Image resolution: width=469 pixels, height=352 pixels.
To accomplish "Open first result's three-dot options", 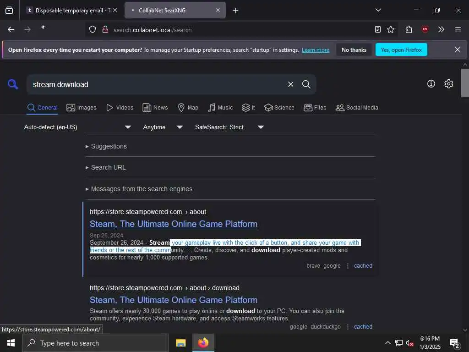I will pos(348,266).
